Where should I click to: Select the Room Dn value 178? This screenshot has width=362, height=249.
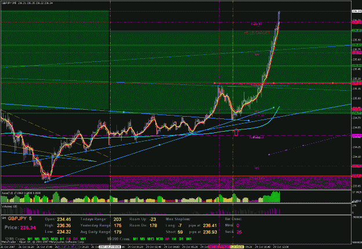[x=153, y=225]
